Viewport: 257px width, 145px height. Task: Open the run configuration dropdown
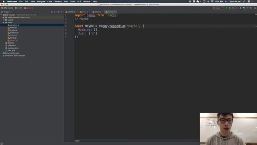tap(218, 8)
